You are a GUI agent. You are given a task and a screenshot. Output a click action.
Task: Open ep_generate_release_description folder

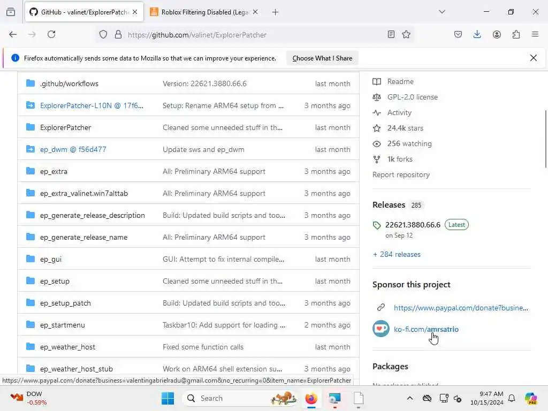[92, 216]
